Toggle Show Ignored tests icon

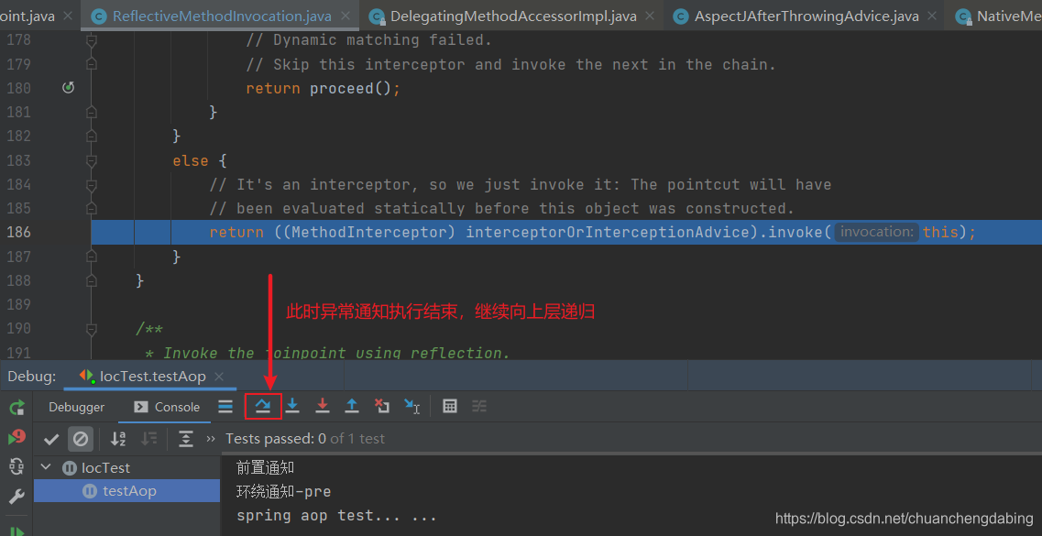click(81, 438)
